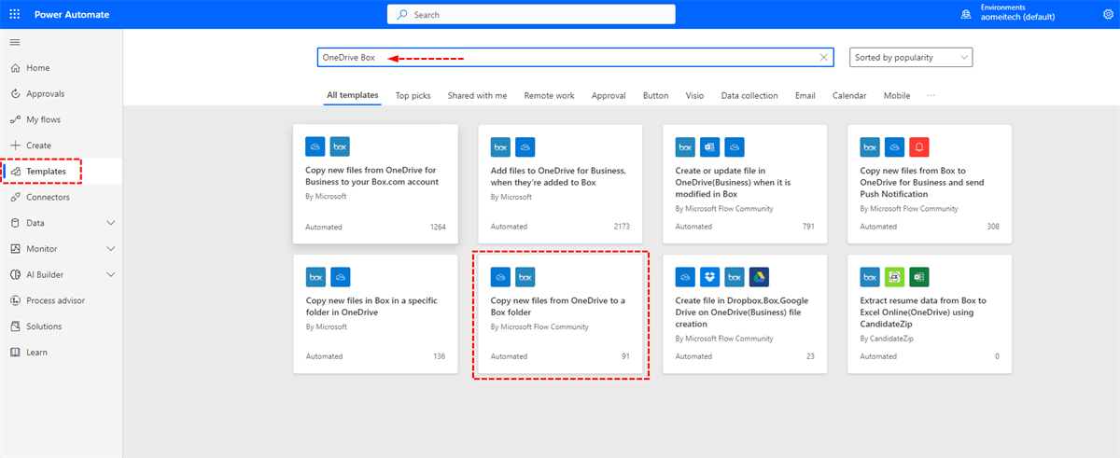Open the Calendar tab
This screenshot has height=458, width=1120.
tap(849, 95)
